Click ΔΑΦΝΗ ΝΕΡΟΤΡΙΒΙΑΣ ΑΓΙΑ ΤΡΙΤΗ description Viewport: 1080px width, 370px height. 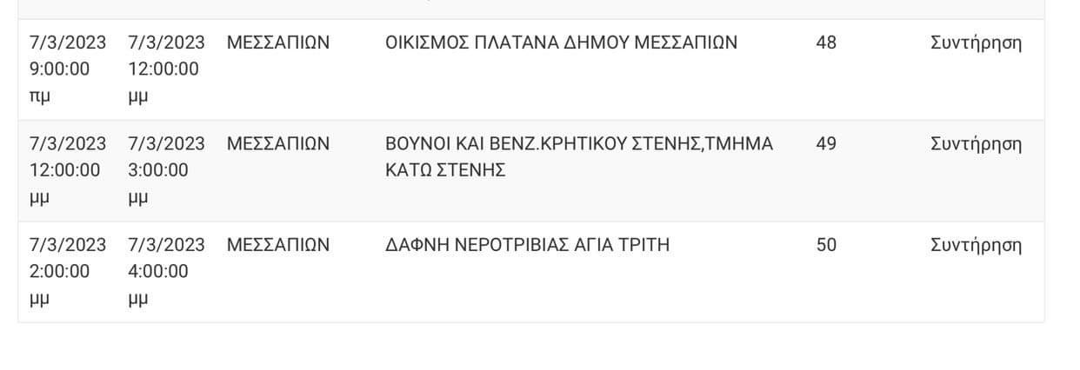click(x=527, y=245)
